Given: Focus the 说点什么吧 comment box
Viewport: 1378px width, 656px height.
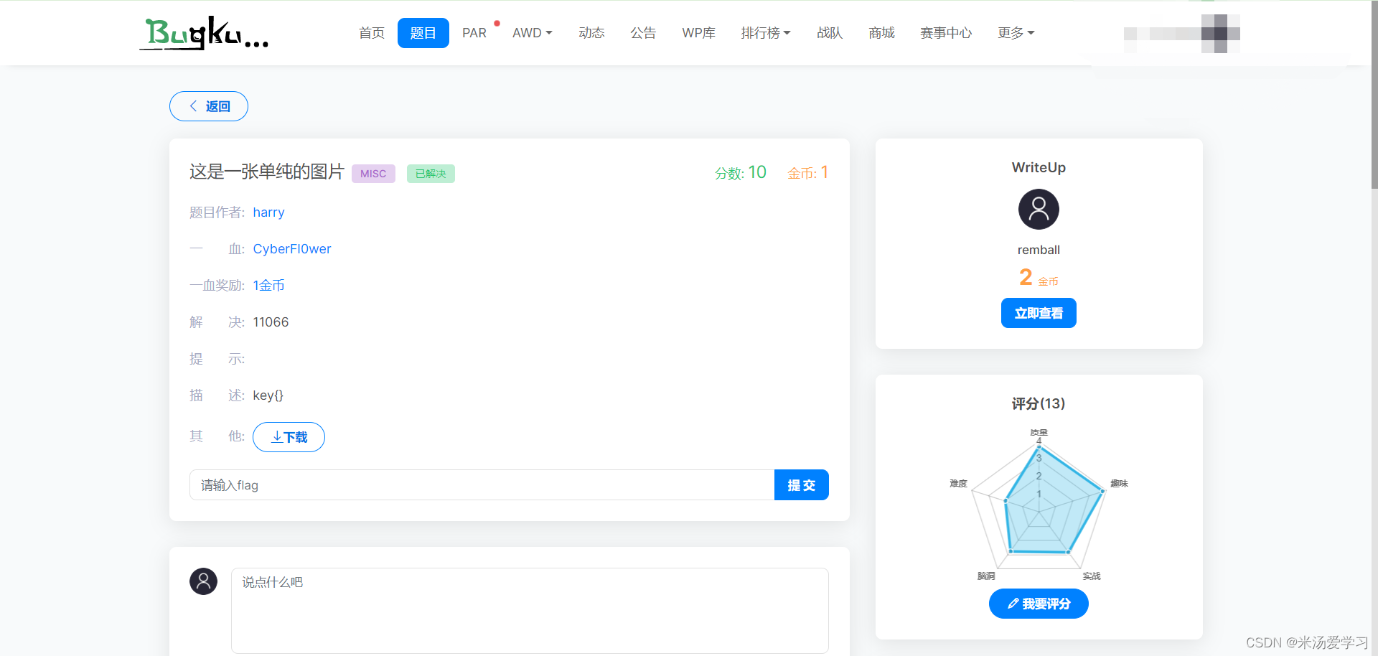Looking at the screenshot, I should (530, 611).
